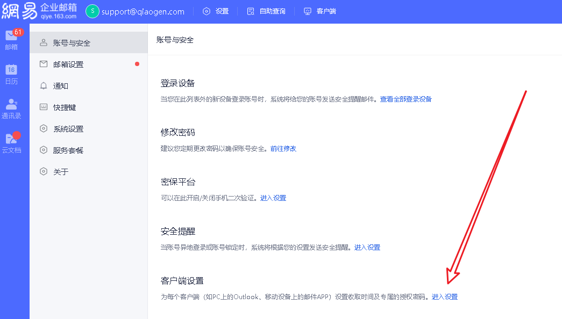Click the 自助查询 icon in header

pos(251,11)
